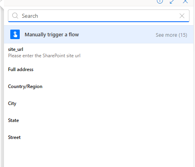Image resolution: width=195 pixels, height=167 pixels.
Task: Click the magnifying glass search icon
Action: click(15, 16)
